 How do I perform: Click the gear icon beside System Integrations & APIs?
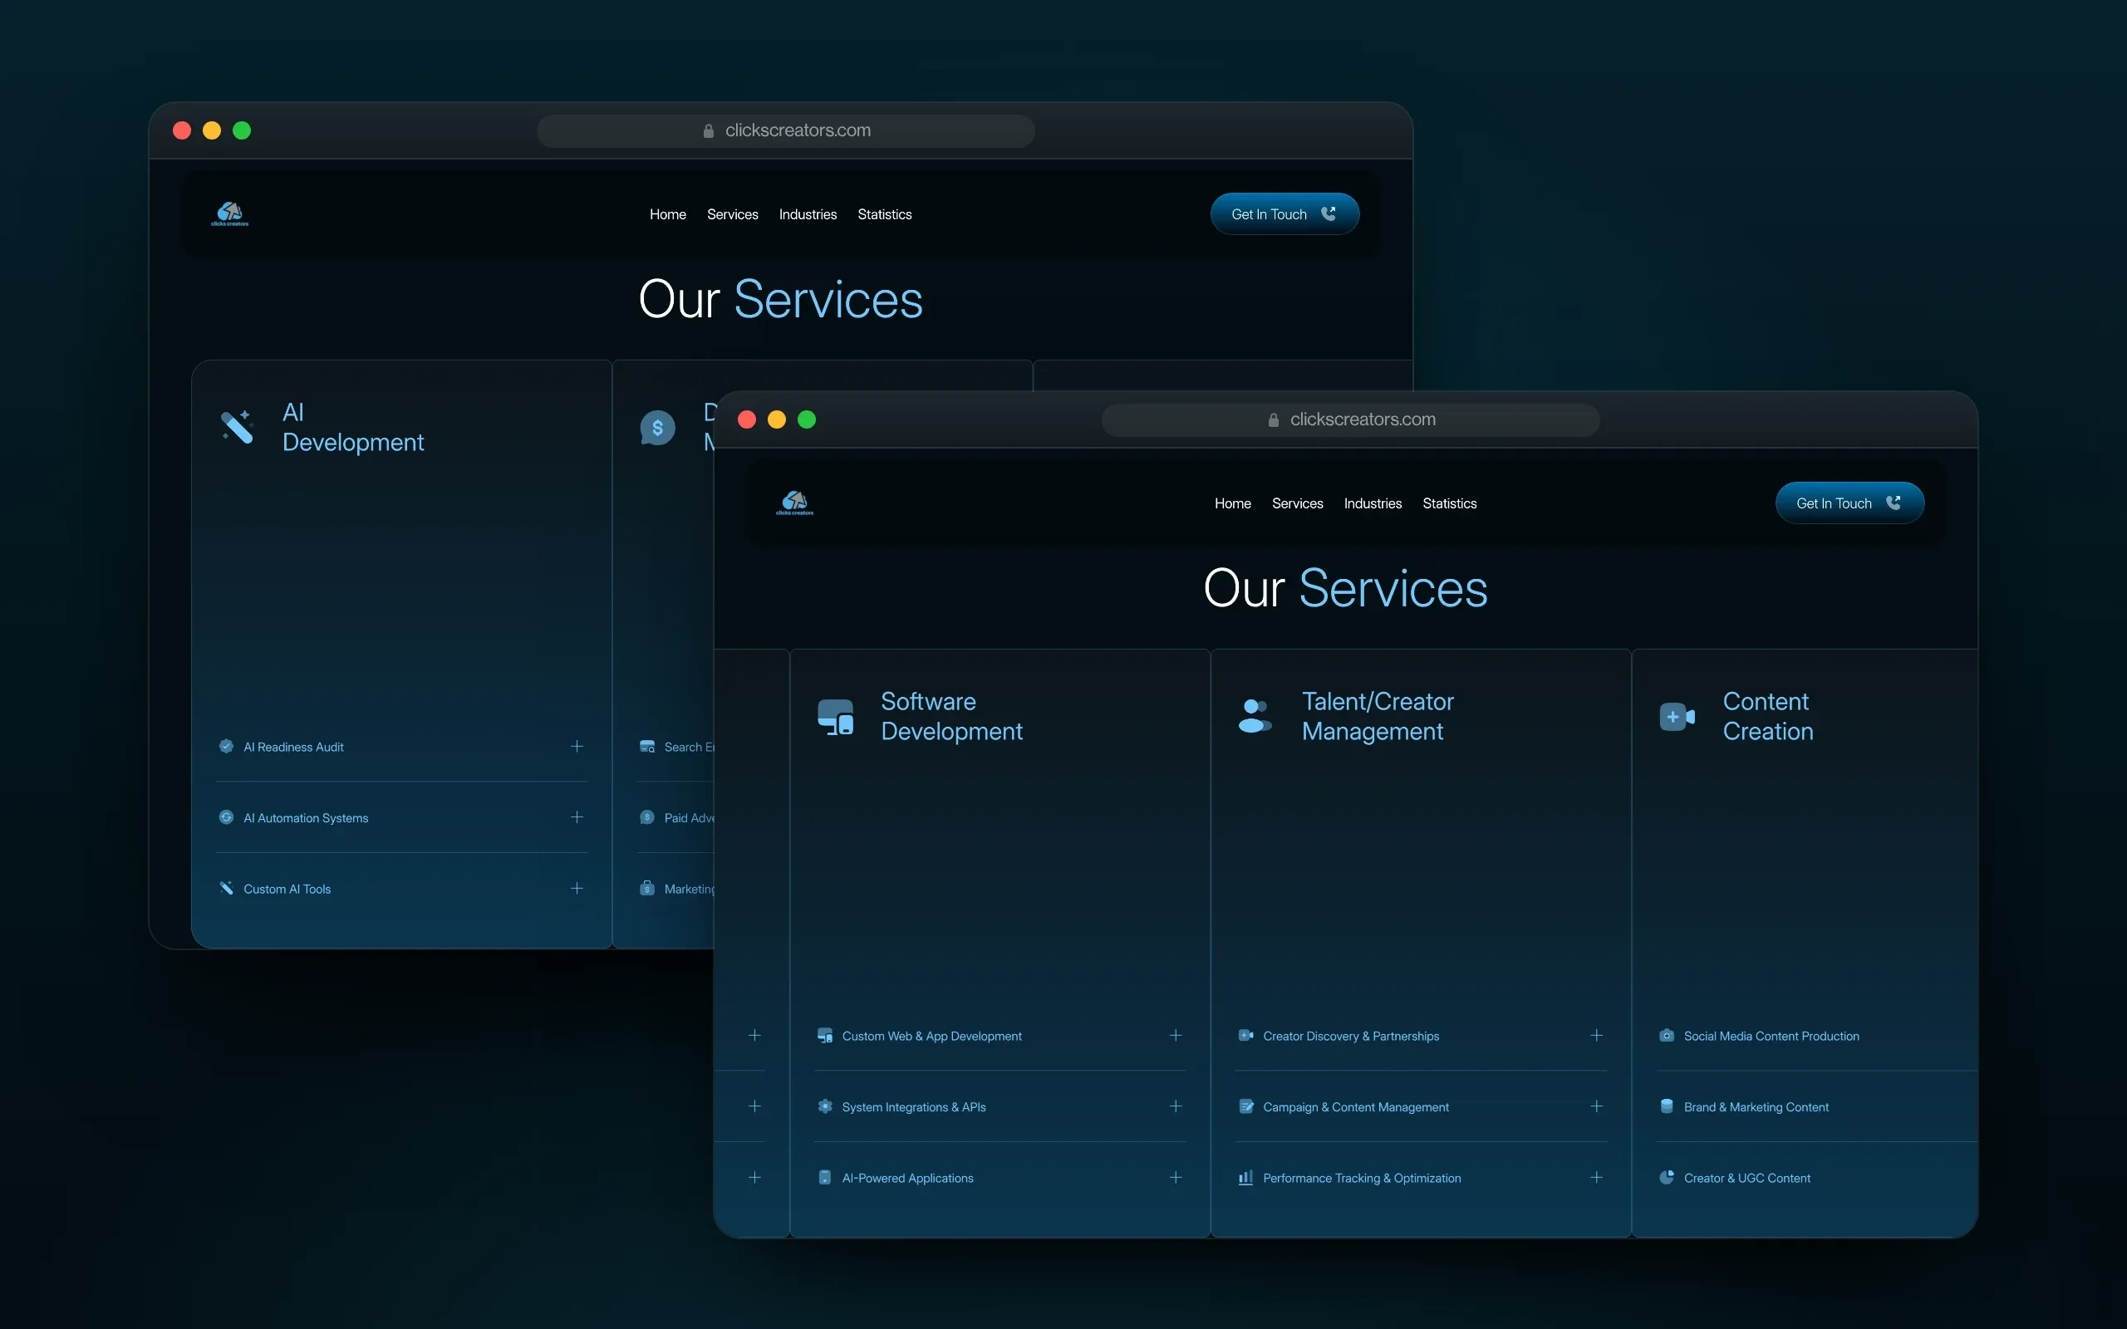click(824, 1106)
